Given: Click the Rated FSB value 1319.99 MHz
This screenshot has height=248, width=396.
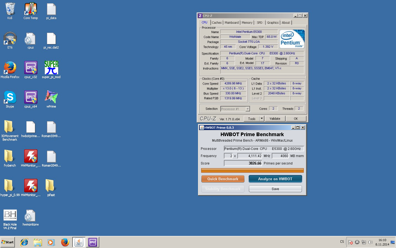Looking at the screenshot, I should [233, 98].
